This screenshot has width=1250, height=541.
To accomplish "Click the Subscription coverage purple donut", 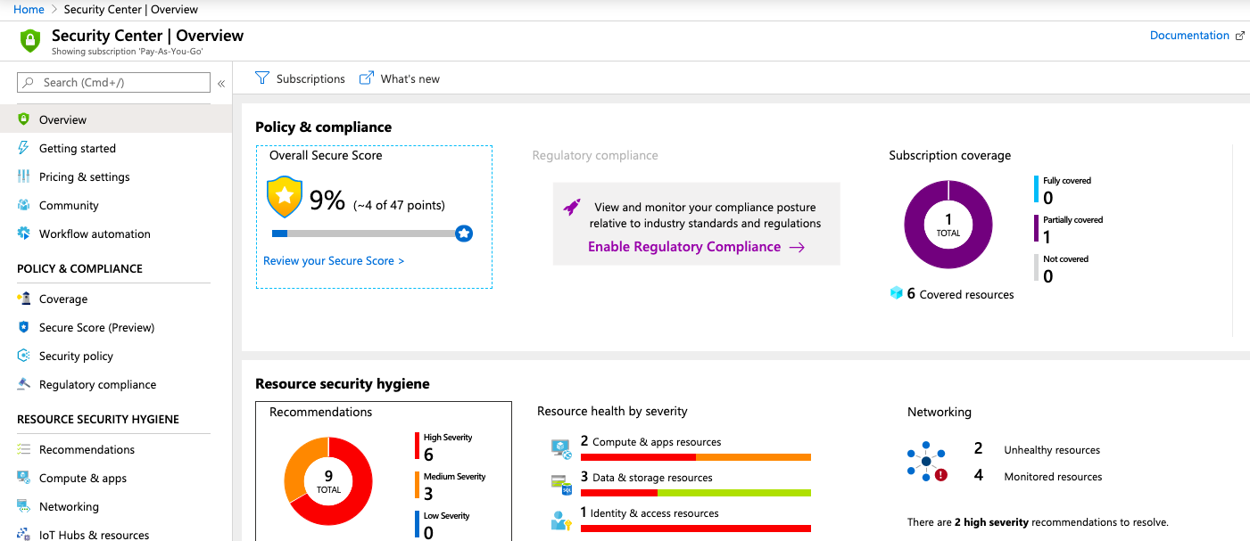I will point(948,225).
